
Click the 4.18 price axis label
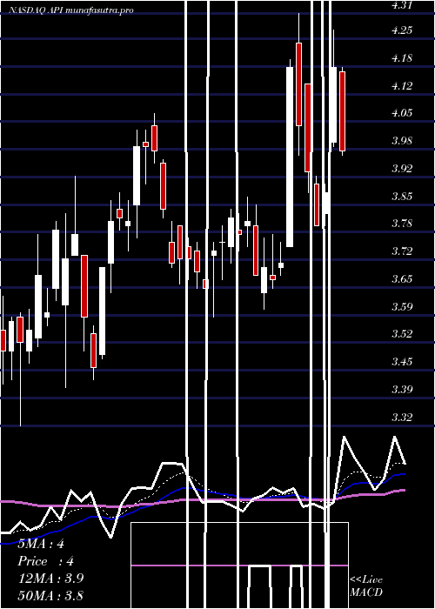coord(403,58)
